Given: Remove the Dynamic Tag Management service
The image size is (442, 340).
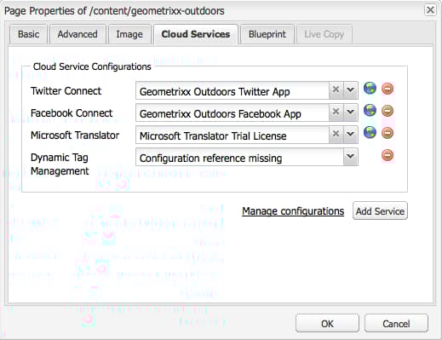Looking at the screenshot, I should (387, 155).
